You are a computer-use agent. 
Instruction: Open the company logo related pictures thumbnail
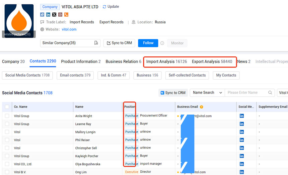click(19, 21)
